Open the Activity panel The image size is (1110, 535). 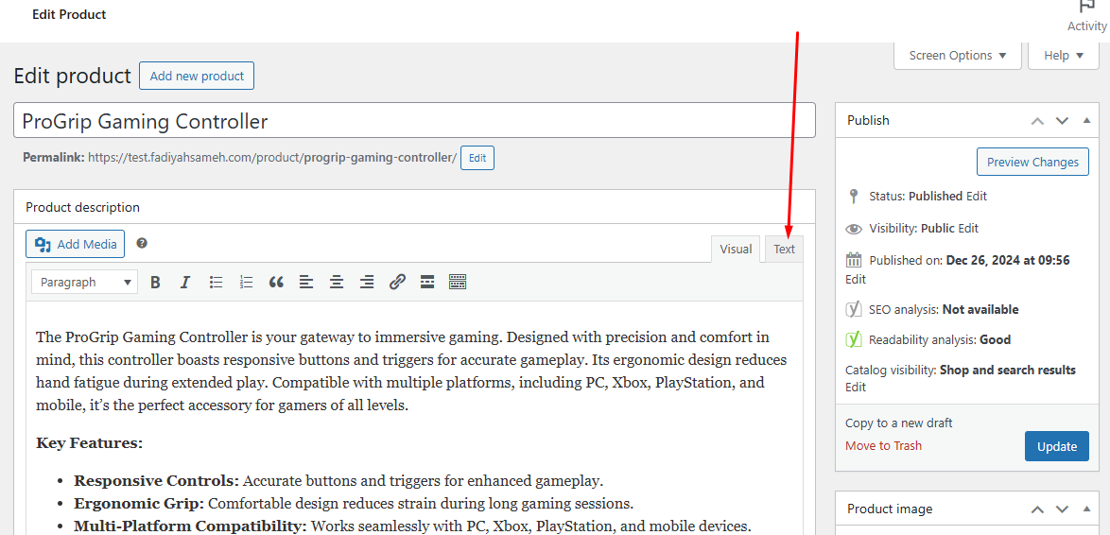1086,15
